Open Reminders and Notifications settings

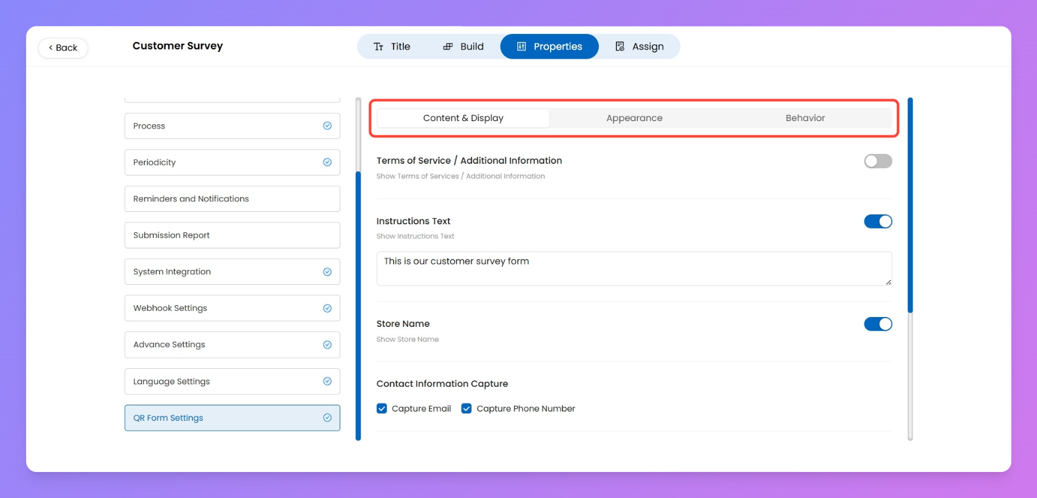point(232,199)
